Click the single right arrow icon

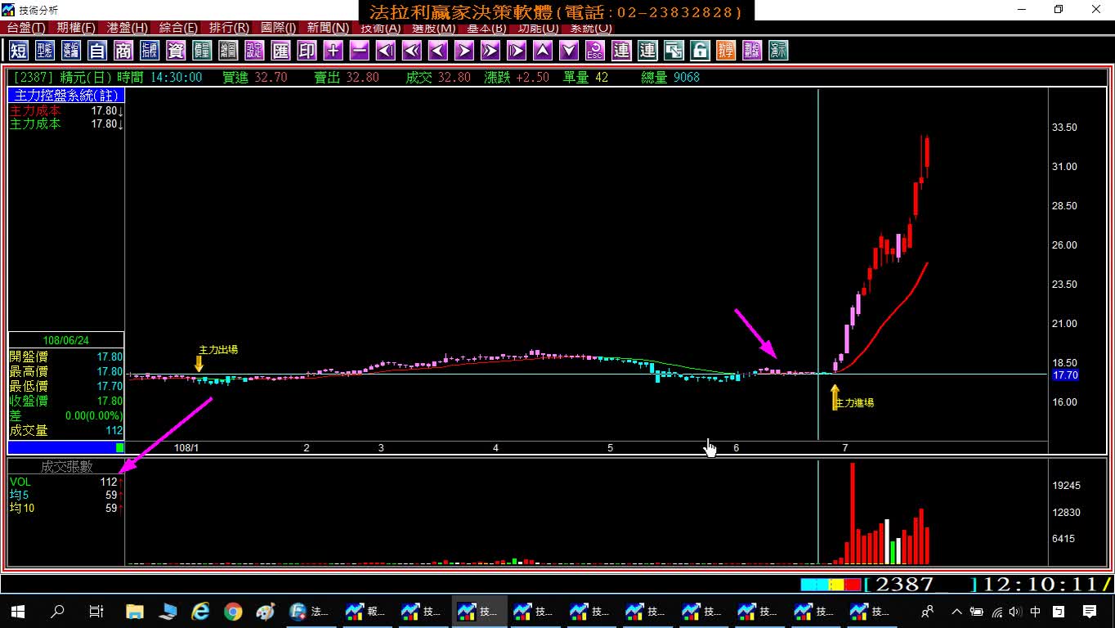click(463, 51)
